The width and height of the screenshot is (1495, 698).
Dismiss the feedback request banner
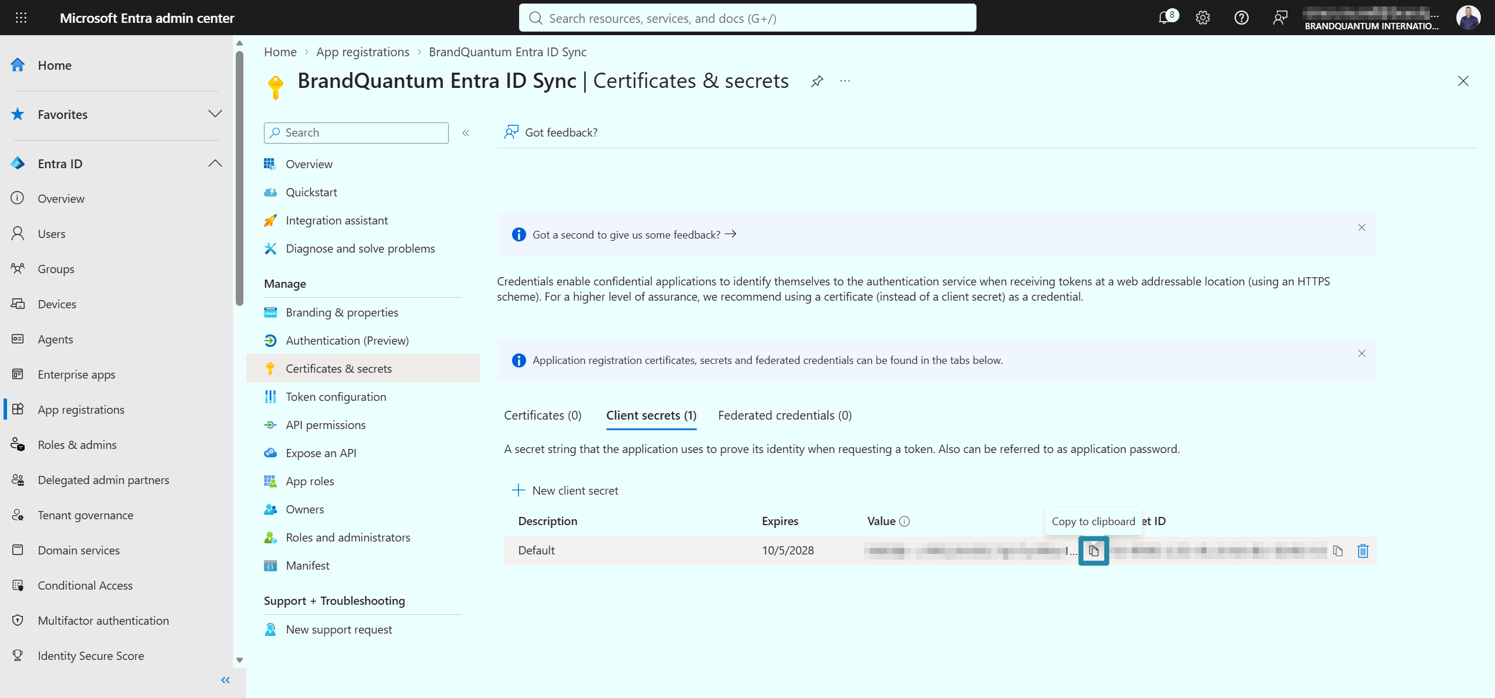(x=1361, y=227)
